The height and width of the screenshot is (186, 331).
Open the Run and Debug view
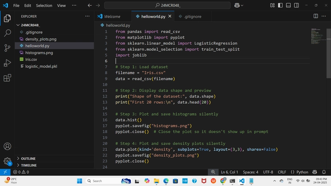click(7, 63)
